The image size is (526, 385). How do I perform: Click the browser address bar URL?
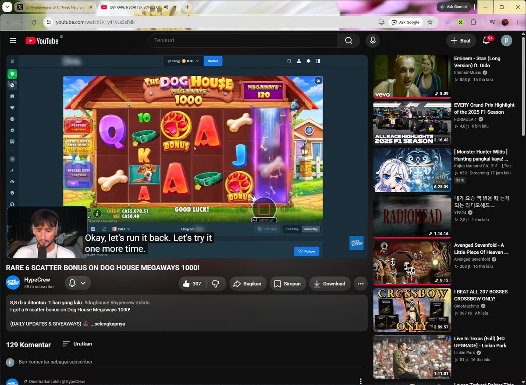click(95, 22)
